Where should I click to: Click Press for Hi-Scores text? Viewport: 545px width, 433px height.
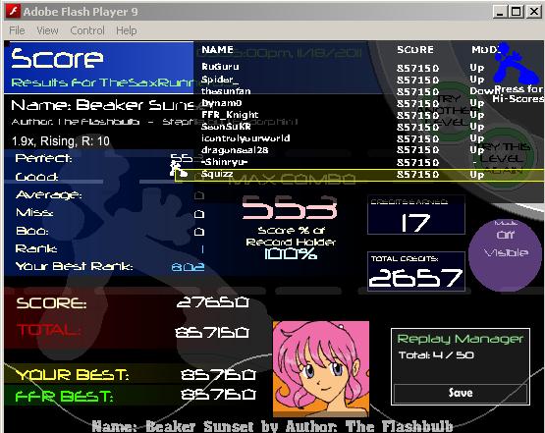tap(518, 94)
